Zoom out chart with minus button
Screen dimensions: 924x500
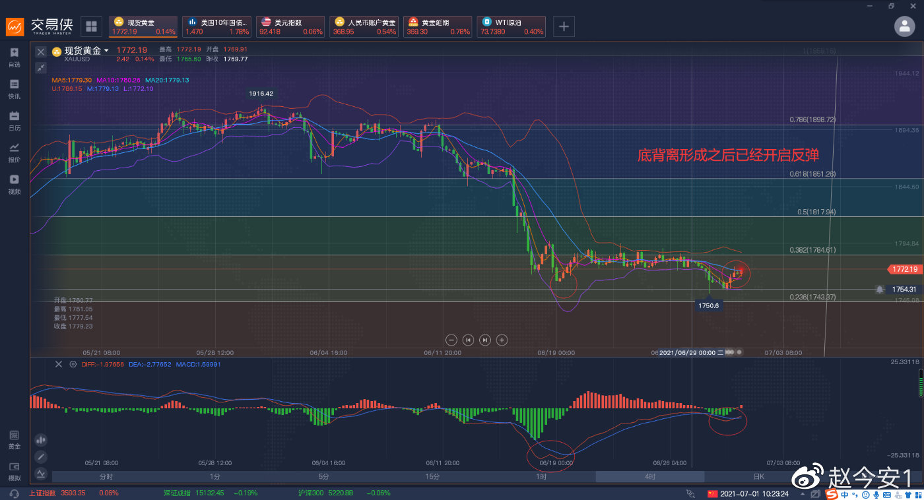pos(451,340)
